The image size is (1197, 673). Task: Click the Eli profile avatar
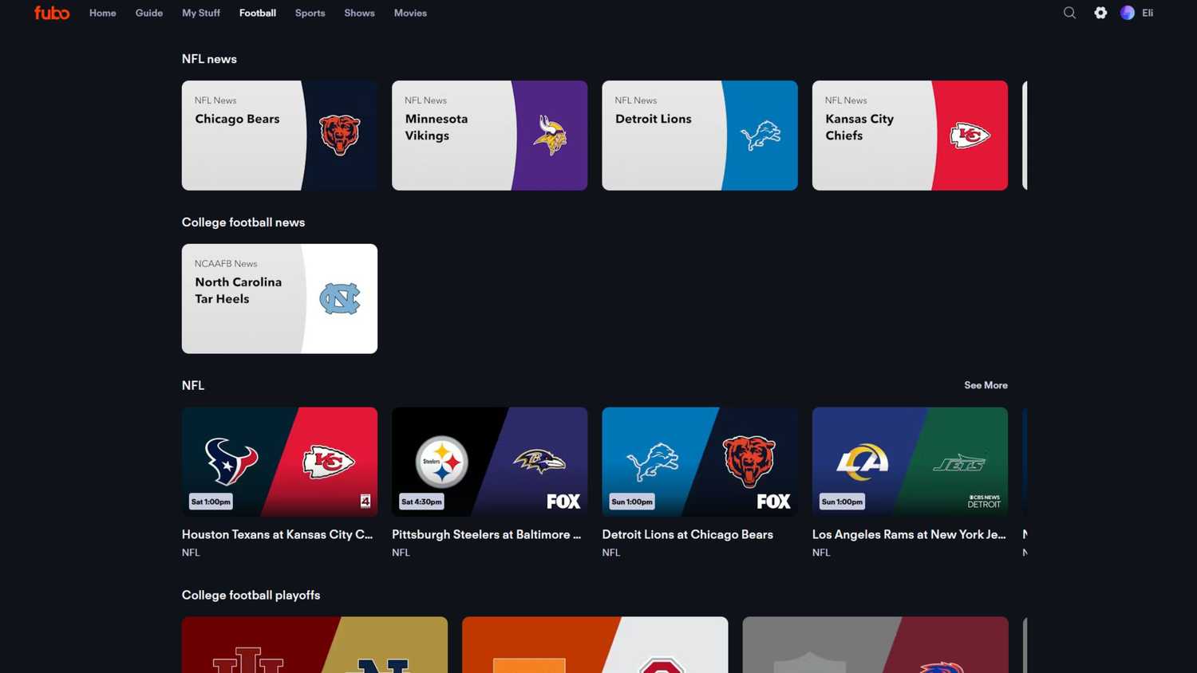1128,13
